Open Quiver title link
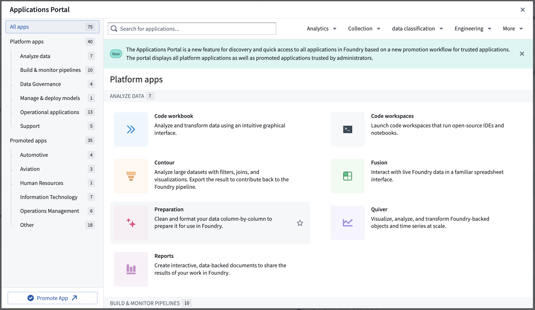The image size is (535, 310). point(379,209)
